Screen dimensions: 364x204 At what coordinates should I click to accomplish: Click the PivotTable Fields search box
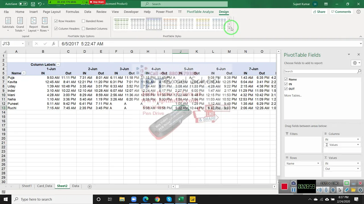coord(322,71)
